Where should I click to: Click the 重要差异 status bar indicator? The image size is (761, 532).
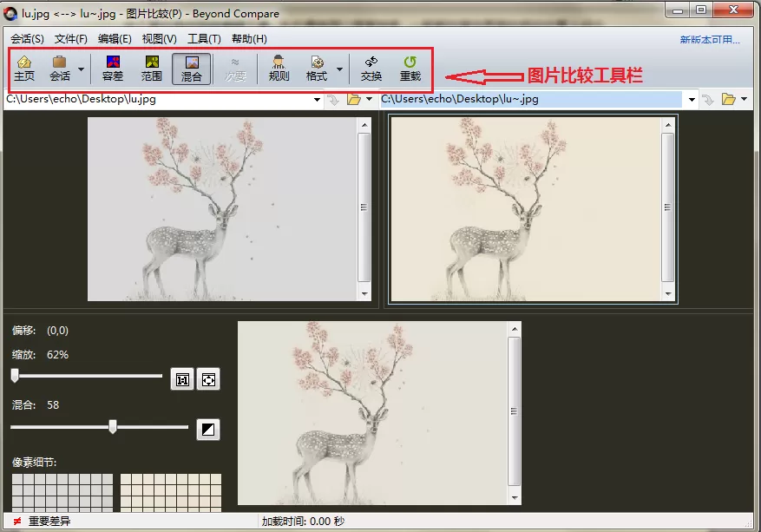point(42,522)
